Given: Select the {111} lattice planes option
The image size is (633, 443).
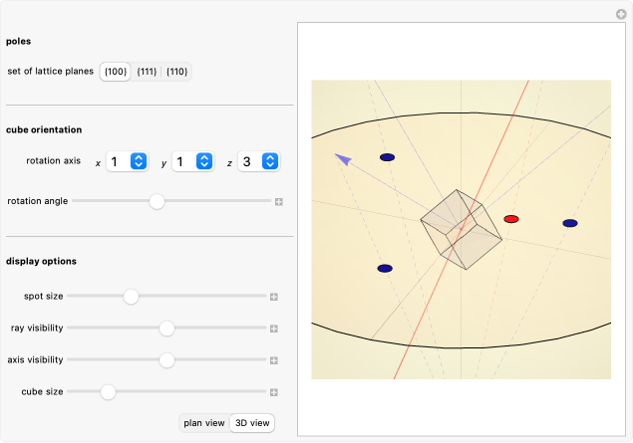Looking at the screenshot, I should [147, 72].
